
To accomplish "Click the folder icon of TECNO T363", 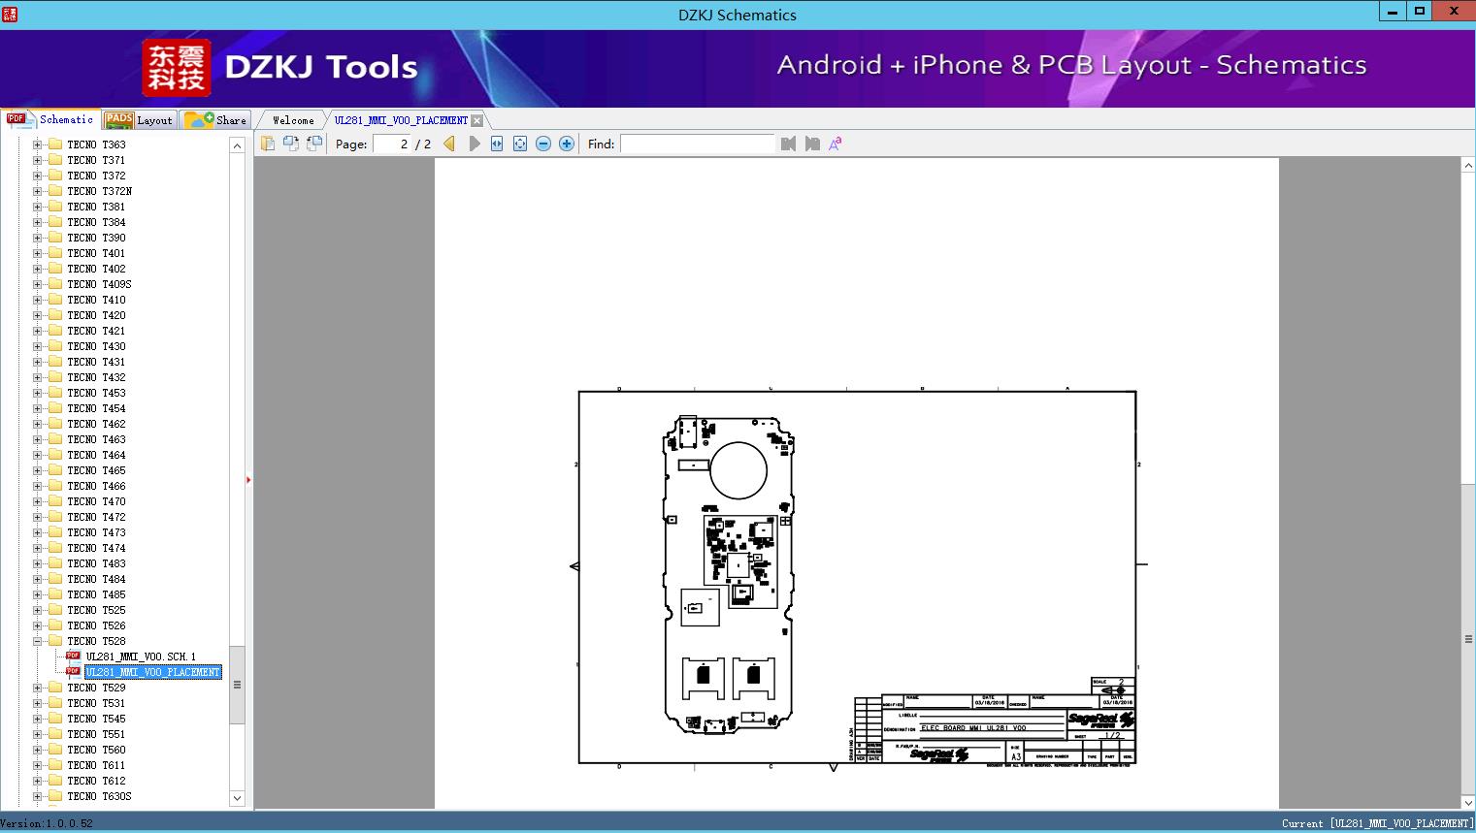I will click(x=55, y=144).
